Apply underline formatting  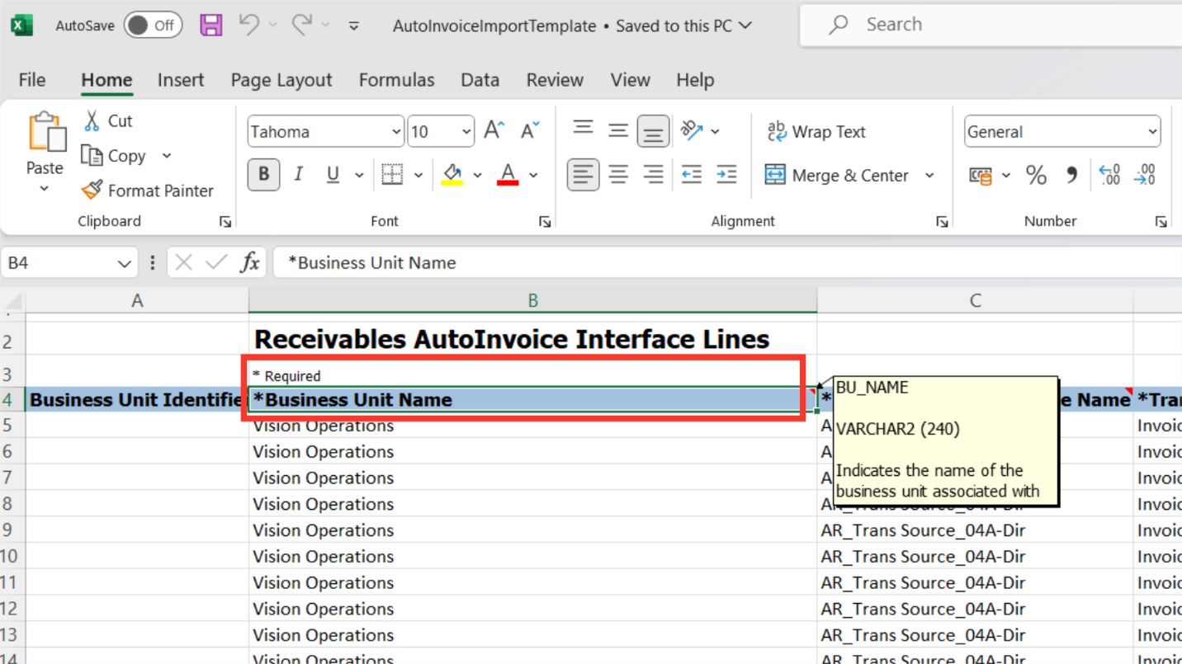click(333, 175)
